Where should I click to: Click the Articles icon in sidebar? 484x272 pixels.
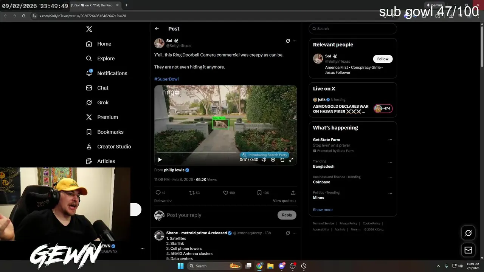point(89,161)
